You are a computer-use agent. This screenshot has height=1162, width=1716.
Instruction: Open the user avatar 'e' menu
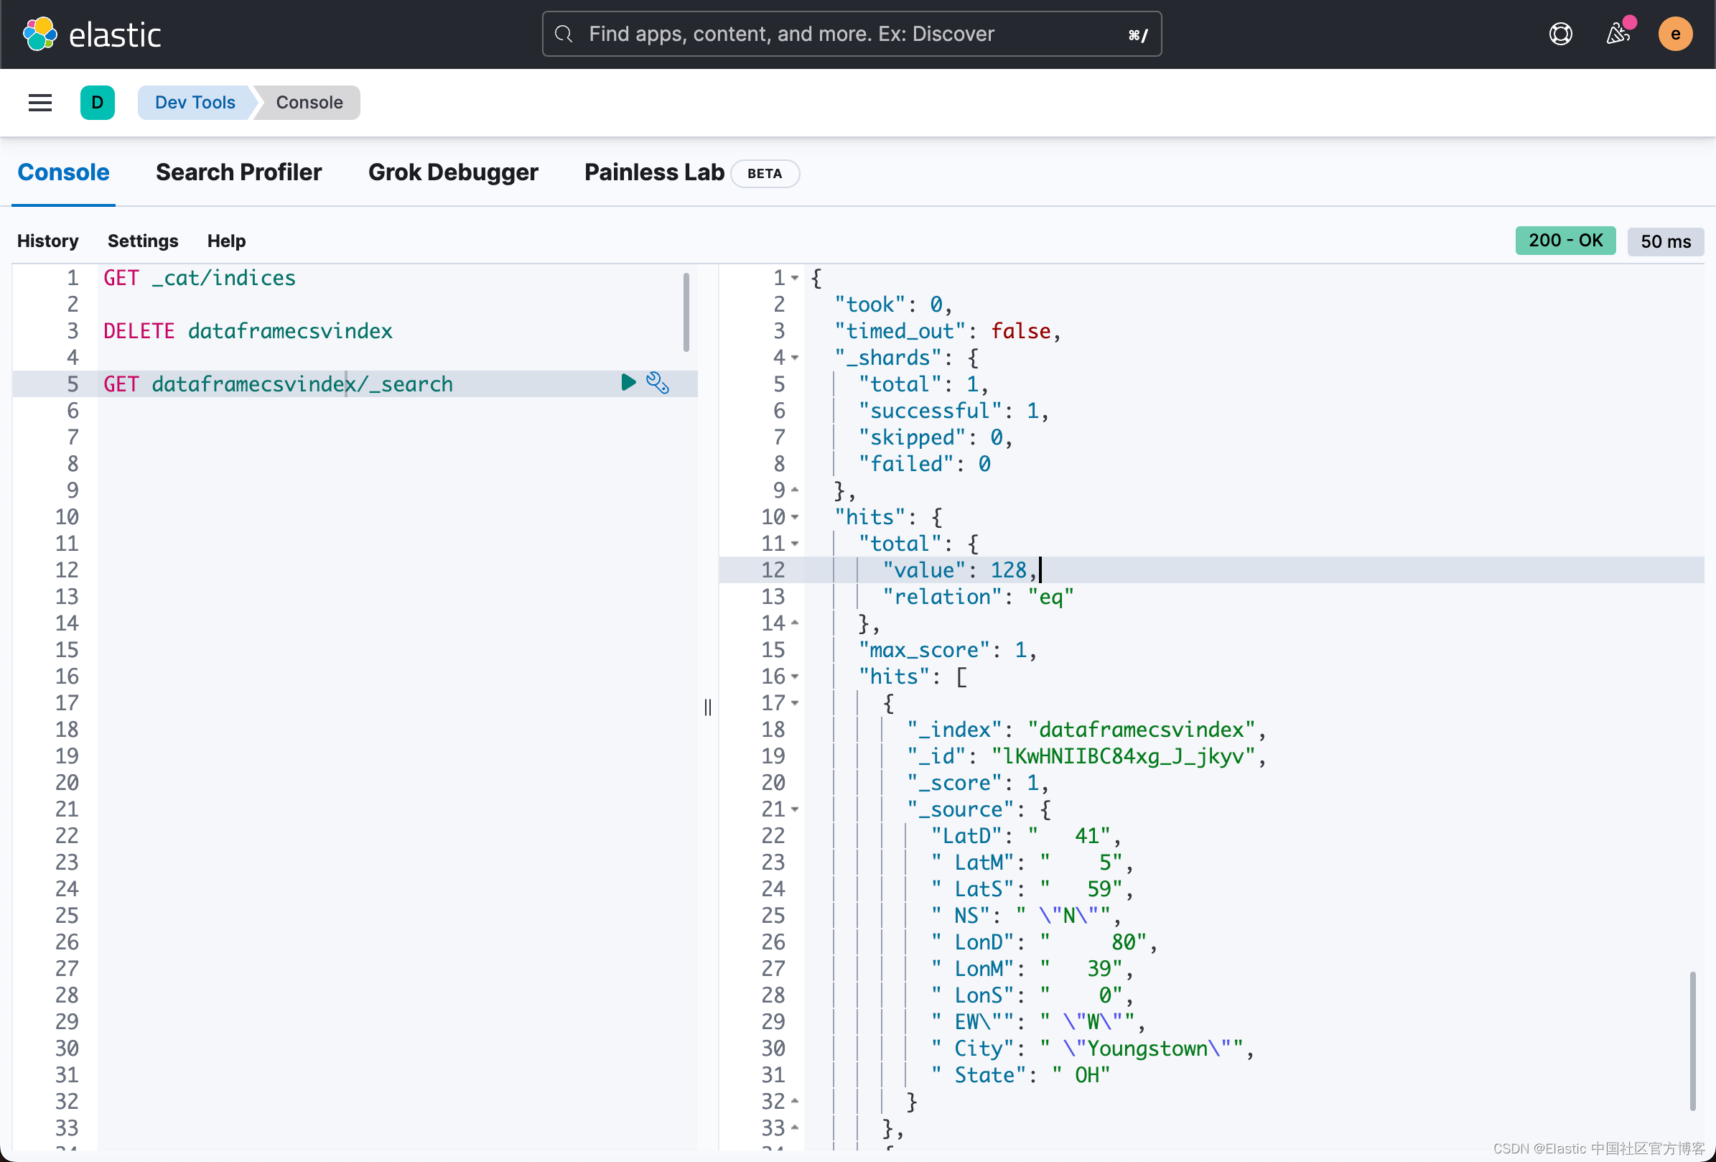click(1674, 34)
